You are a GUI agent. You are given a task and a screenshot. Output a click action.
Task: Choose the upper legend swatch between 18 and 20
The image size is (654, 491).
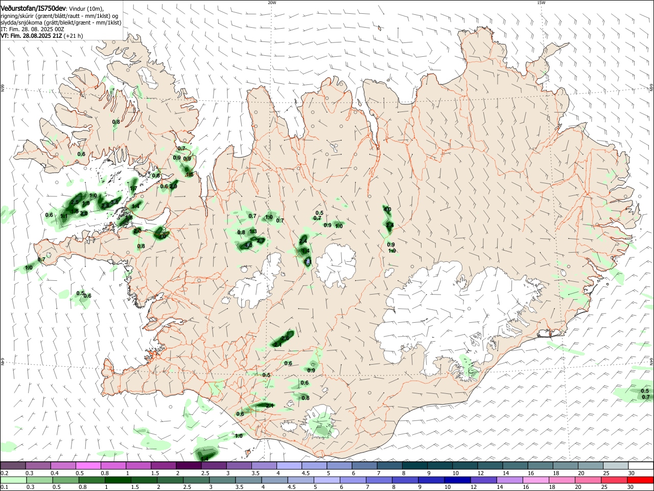click(565, 465)
